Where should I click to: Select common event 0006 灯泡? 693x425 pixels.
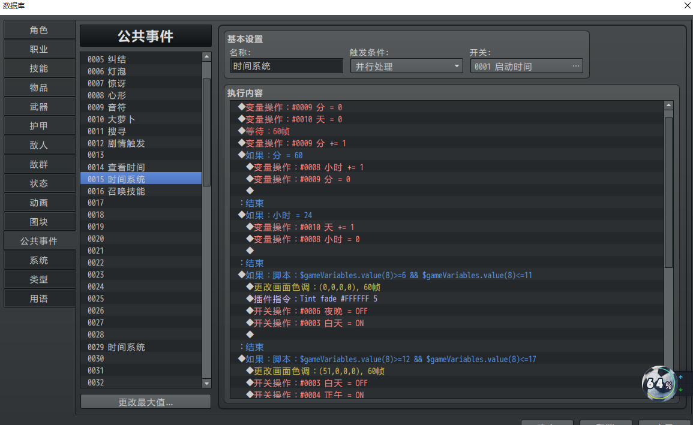point(141,71)
